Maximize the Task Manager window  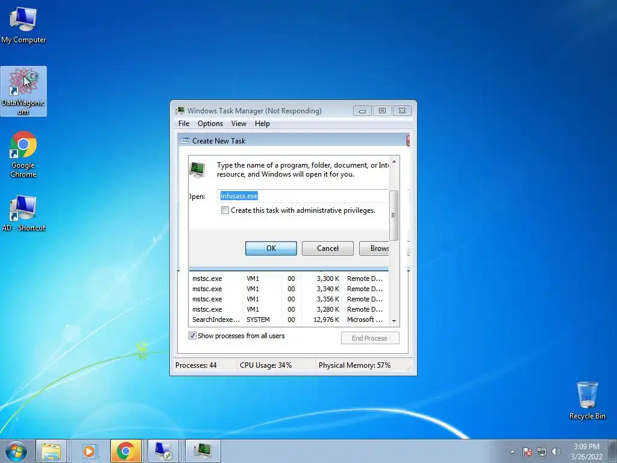point(381,111)
